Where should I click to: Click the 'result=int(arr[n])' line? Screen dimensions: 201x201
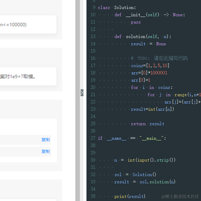(152, 109)
